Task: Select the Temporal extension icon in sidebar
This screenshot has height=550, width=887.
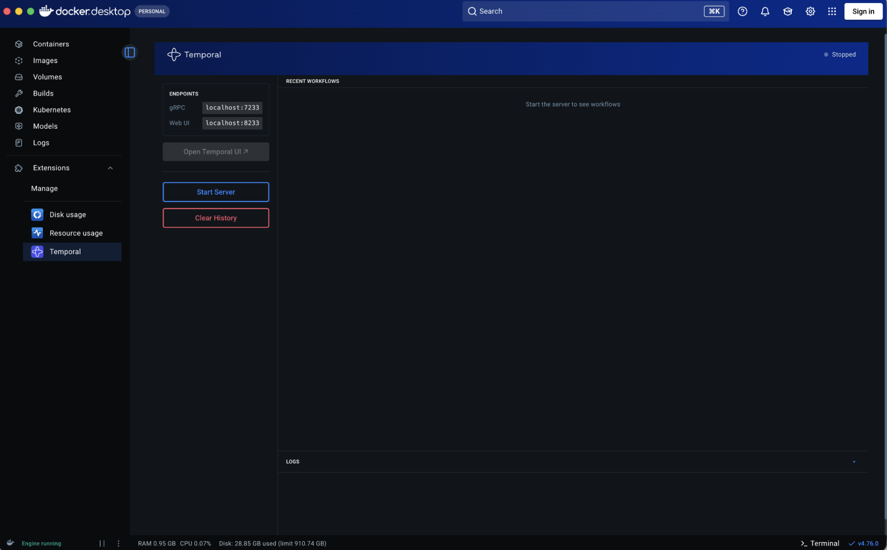Action: click(x=37, y=251)
